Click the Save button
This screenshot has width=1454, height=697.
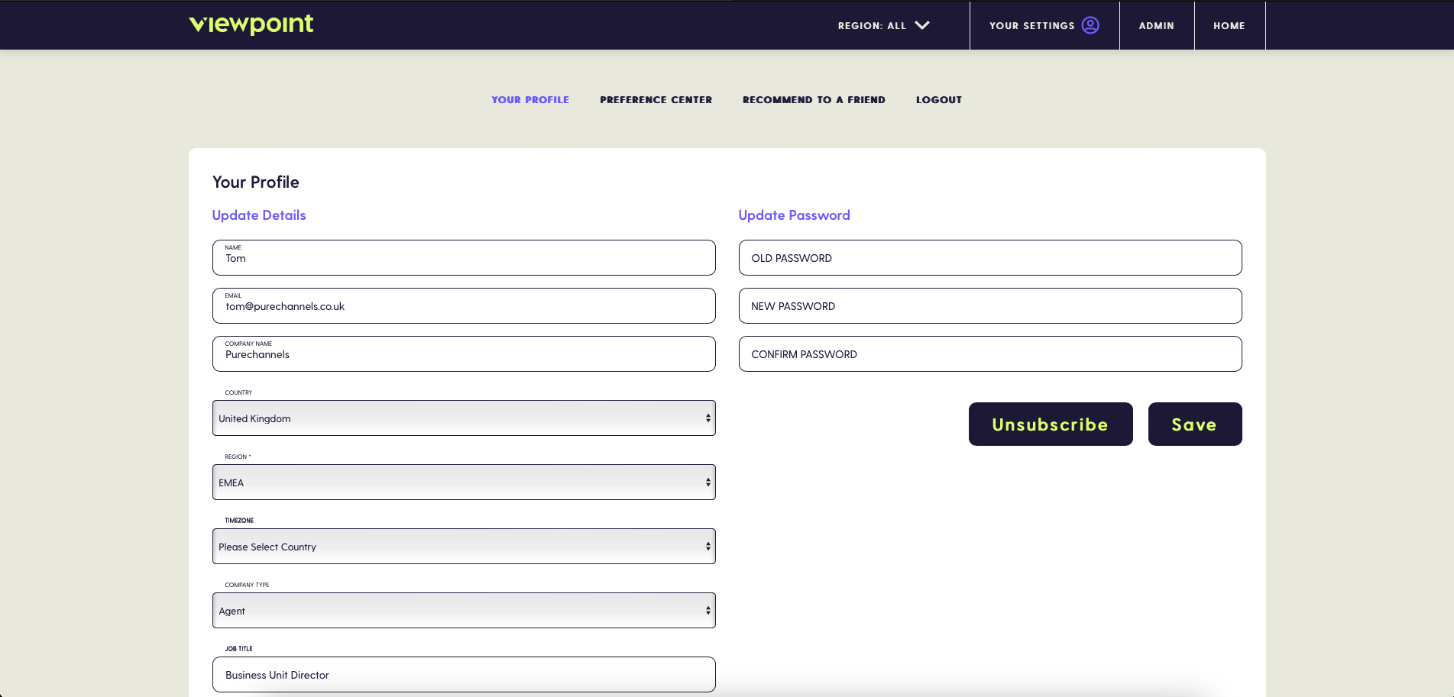point(1195,424)
